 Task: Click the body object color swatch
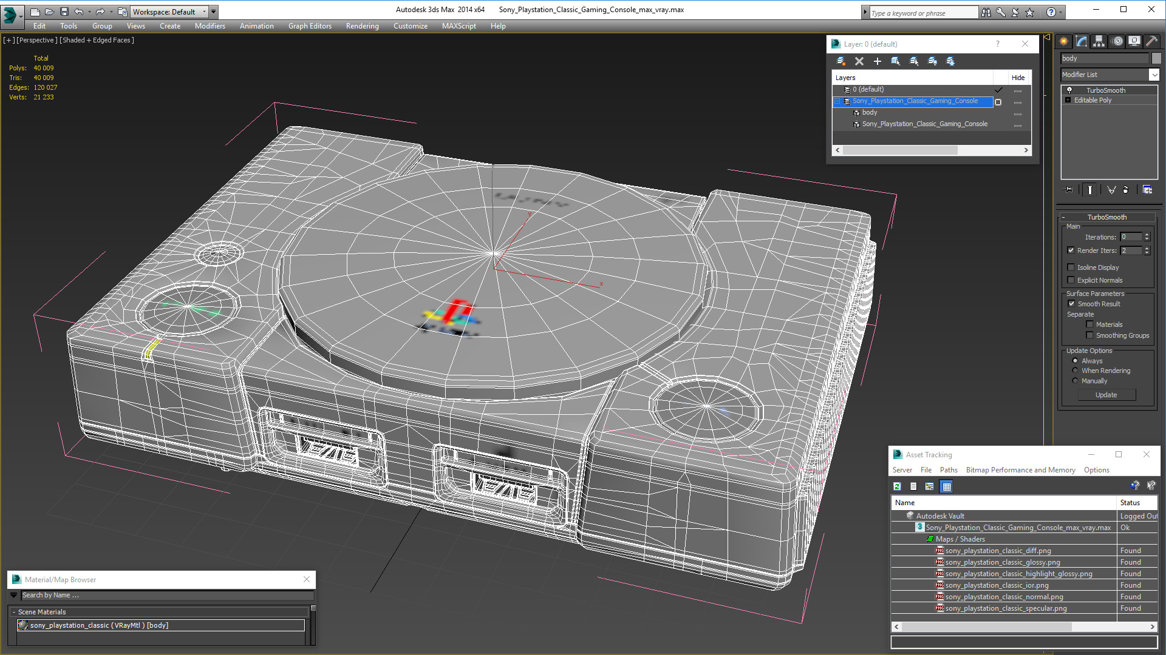coord(1156,58)
